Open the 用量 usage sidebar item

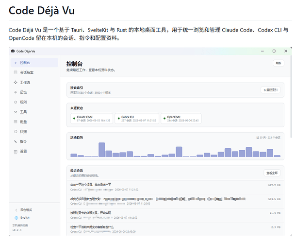[34, 122]
